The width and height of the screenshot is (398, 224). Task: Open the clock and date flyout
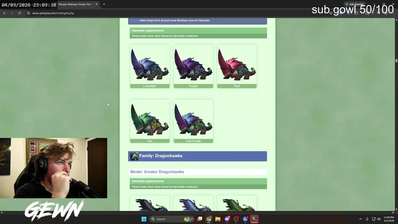[x=389, y=219]
